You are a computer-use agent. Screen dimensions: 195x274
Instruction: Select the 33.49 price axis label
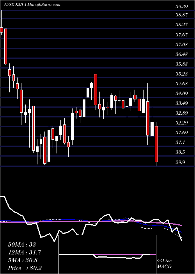click(x=182, y=103)
